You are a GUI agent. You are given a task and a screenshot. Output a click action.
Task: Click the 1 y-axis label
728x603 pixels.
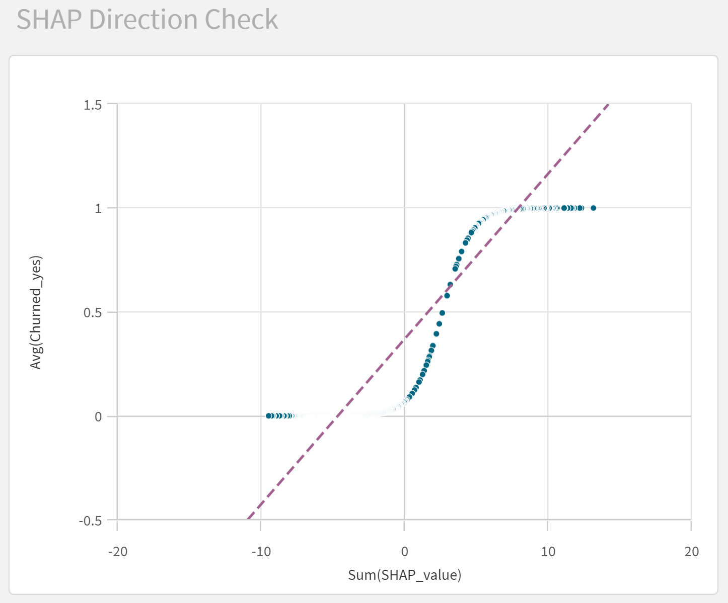pos(98,208)
